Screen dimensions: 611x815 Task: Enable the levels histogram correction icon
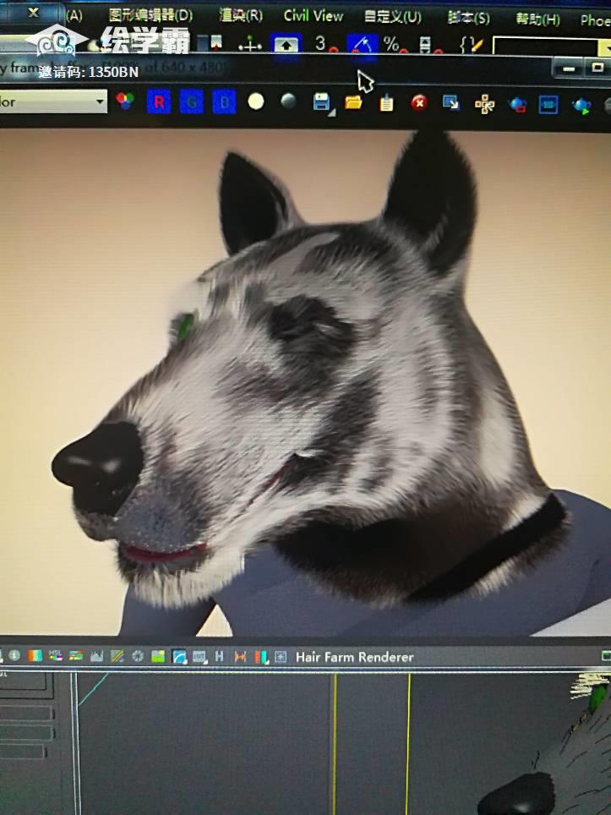96,656
